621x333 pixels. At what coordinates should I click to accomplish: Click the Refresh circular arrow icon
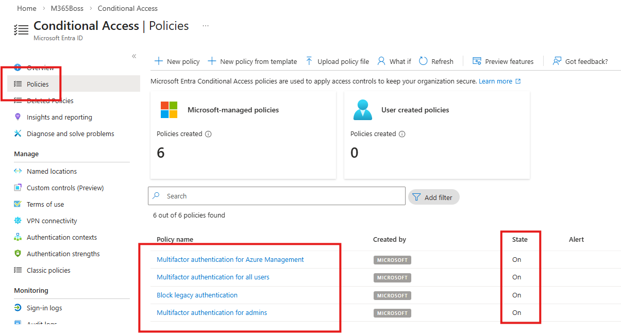click(x=423, y=61)
